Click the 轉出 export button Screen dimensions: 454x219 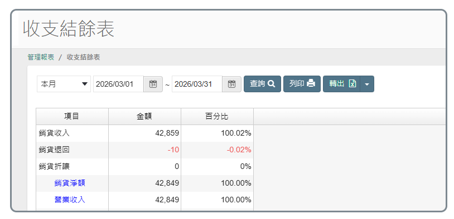pyautogui.click(x=342, y=84)
